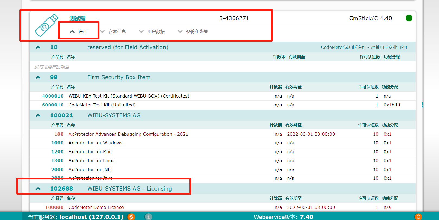Viewport: 439px width, 220px height.
Task: Click the 测试键 container name link
Action: [78, 18]
